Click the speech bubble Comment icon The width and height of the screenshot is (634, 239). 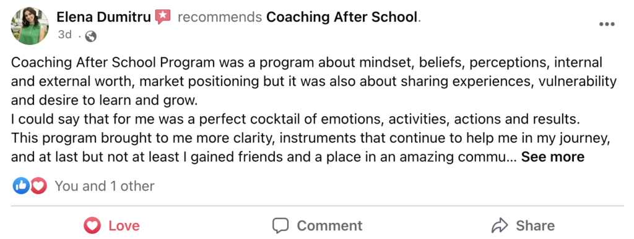[x=280, y=225]
